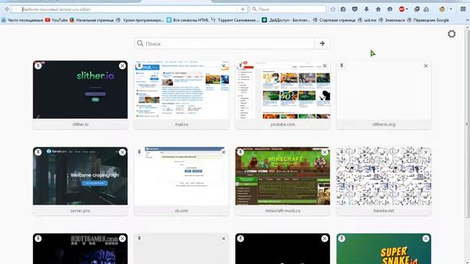
Task: Pin the youtube.com tile
Action: [240, 65]
